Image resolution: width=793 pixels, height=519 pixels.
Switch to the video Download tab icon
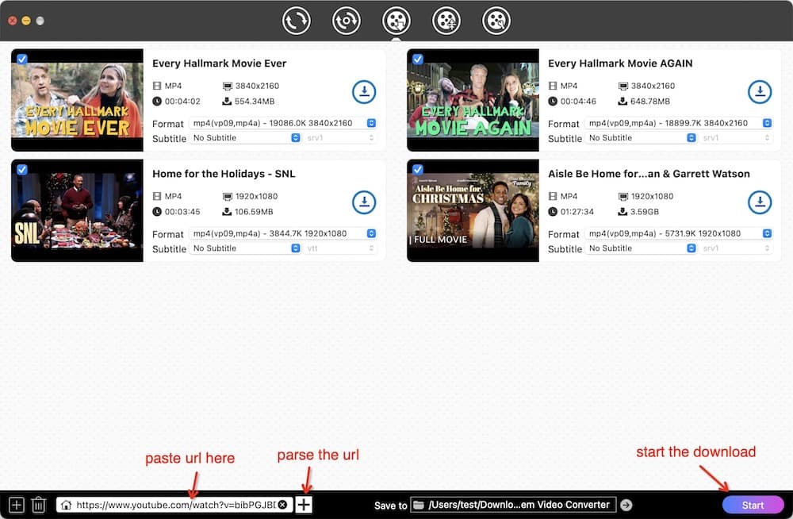[x=396, y=21]
